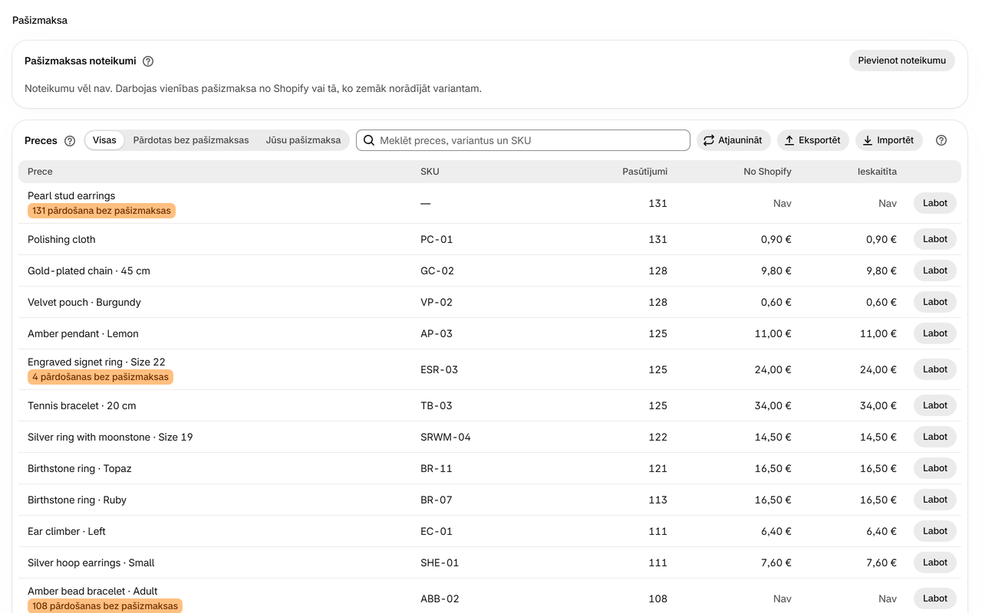Screen dimensions: 982x613
Task: Edit Birthstone ring Topaz cost
Action: click(x=934, y=468)
